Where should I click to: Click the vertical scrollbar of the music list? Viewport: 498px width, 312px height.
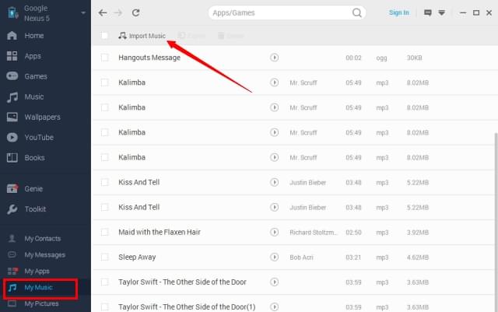click(496, 223)
